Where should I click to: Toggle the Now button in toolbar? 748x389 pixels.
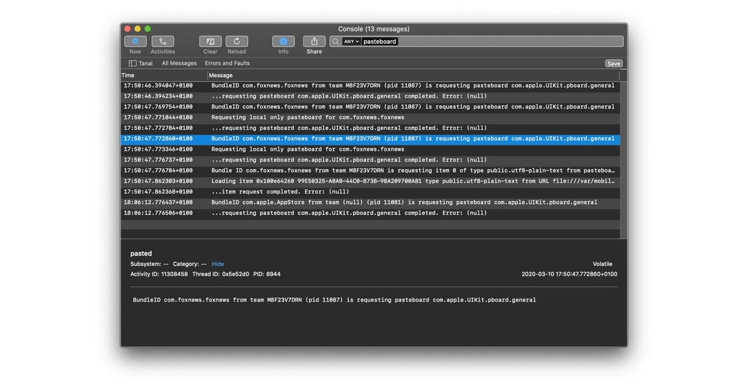click(x=135, y=41)
